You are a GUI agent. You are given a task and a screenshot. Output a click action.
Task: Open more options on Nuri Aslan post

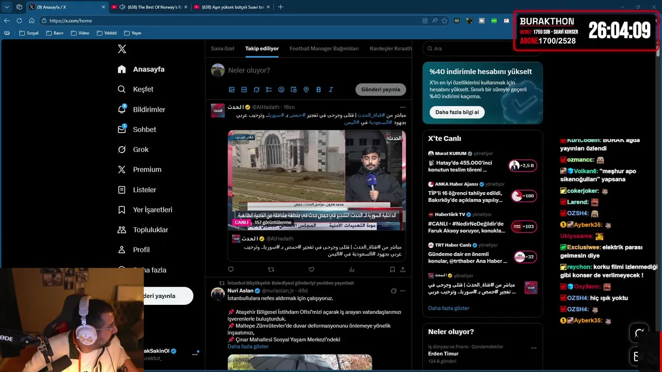(403, 291)
